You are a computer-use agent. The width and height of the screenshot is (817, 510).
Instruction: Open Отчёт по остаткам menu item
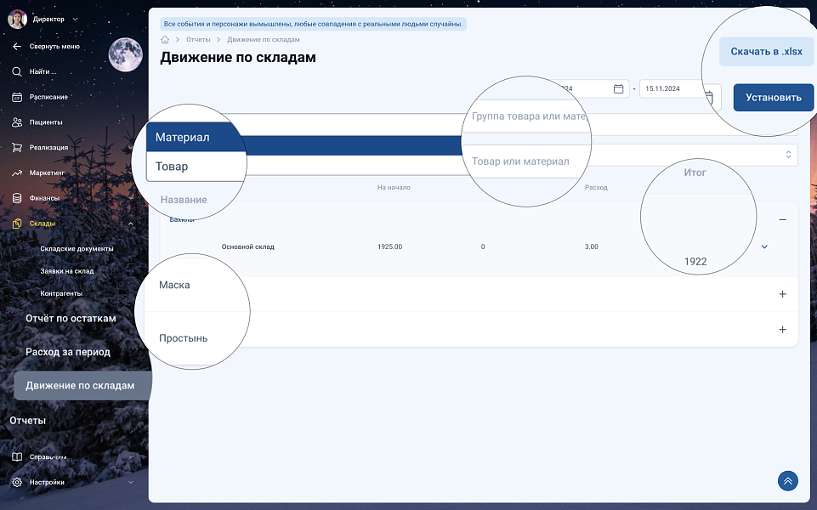tap(71, 318)
